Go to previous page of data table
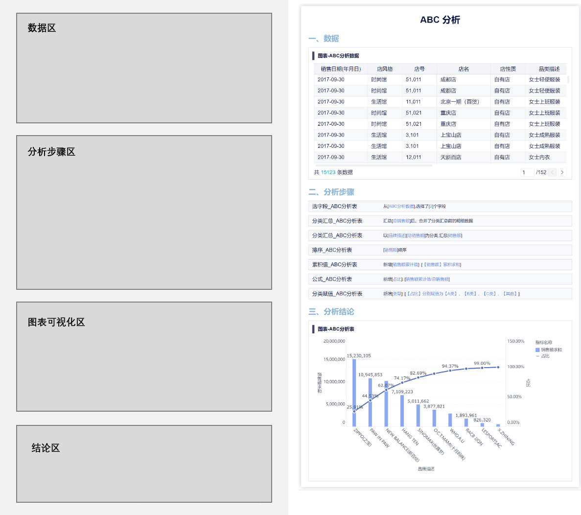The height and width of the screenshot is (515, 581). point(552,172)
